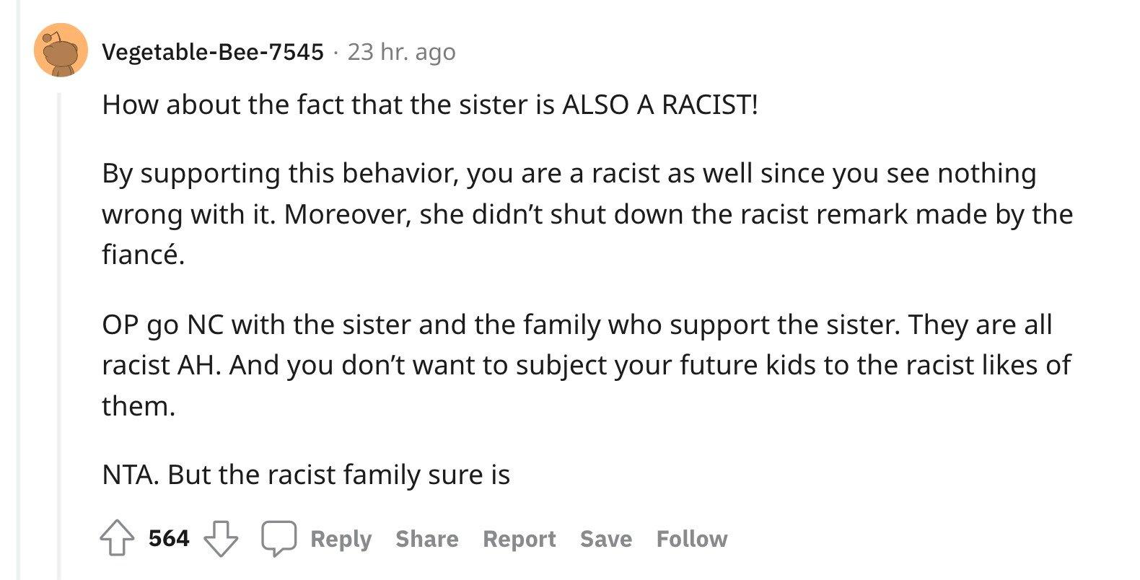Click paragraph starting "OP go NC"
Screen dimensions: 1140x580
click(x=586, y=365)
